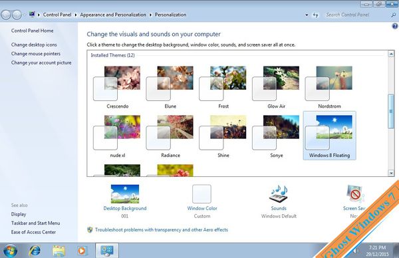Open Change mouse pointers link

click(x=36, y=54)
